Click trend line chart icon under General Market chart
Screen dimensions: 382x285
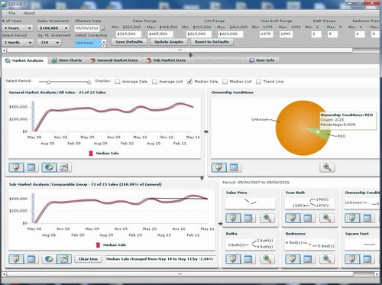(64, 167)
